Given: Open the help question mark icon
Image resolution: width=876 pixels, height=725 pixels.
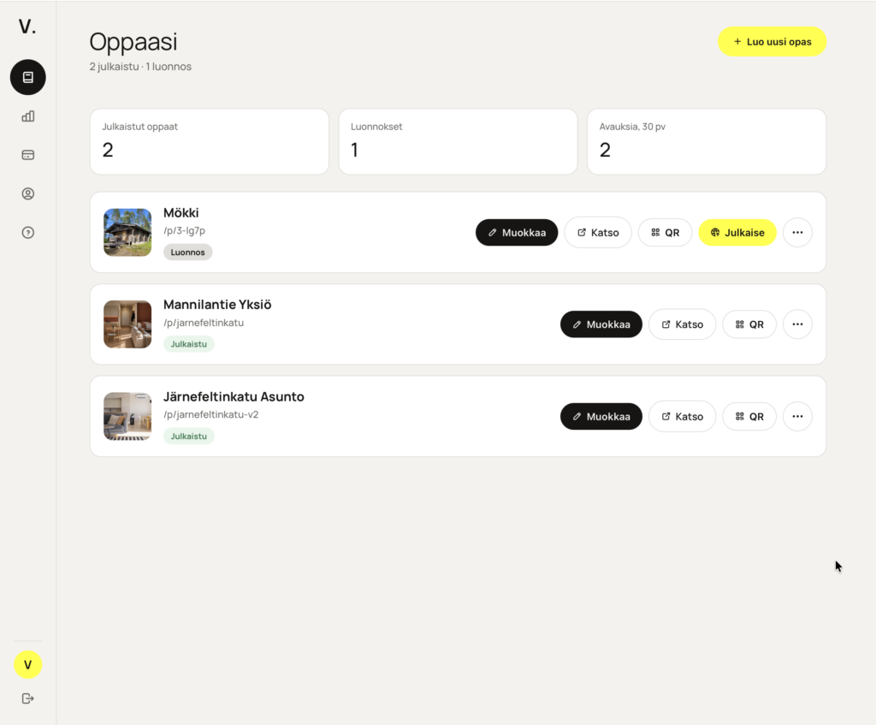Looking at the screenshot, I should (x=28, y=233).
